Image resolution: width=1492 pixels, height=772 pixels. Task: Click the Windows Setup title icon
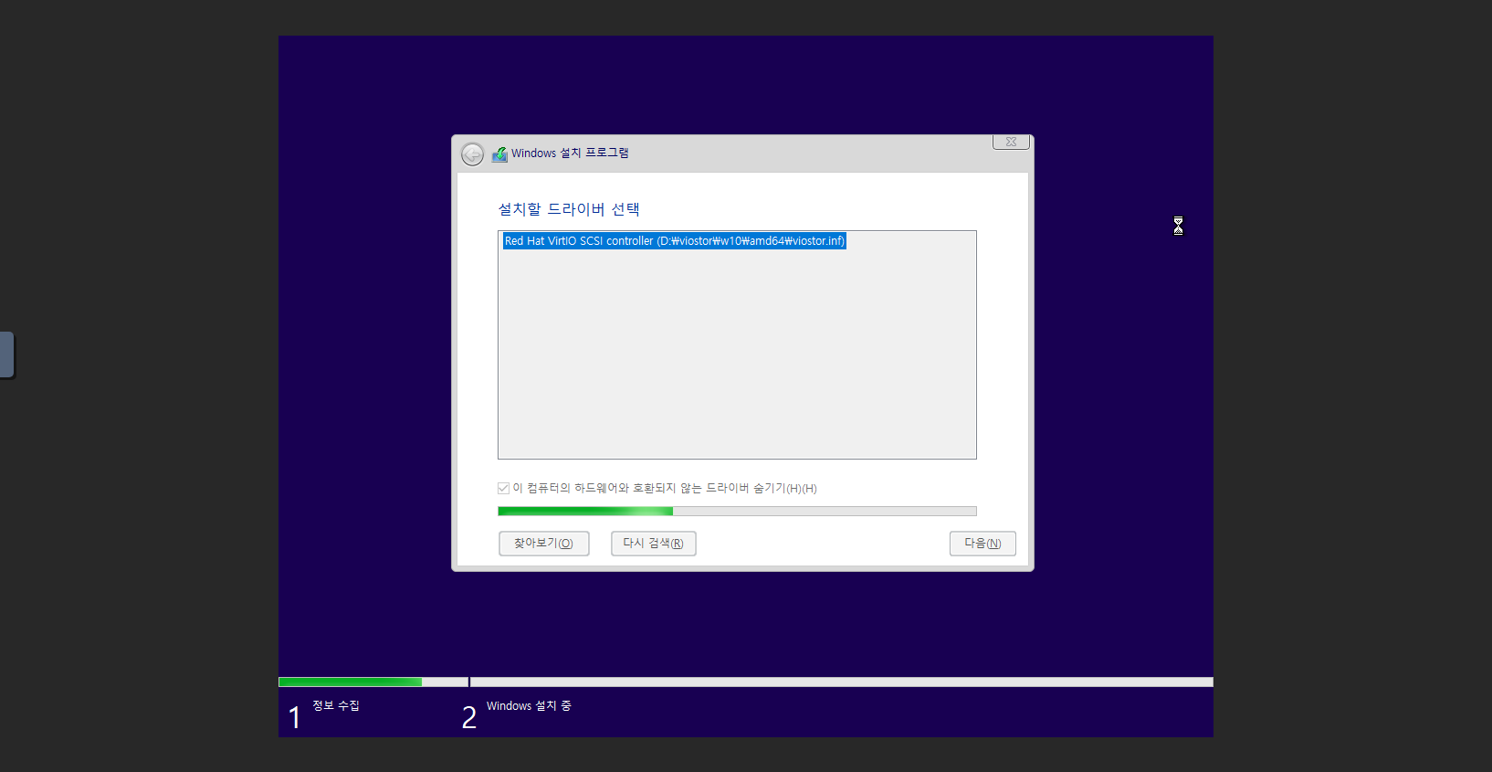tap(499, 154)
